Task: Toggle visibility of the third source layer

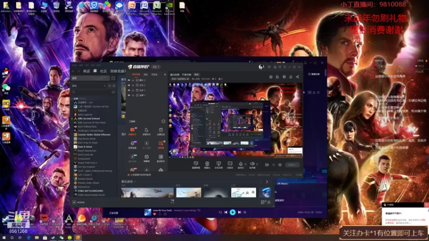Action: [129, 90]
